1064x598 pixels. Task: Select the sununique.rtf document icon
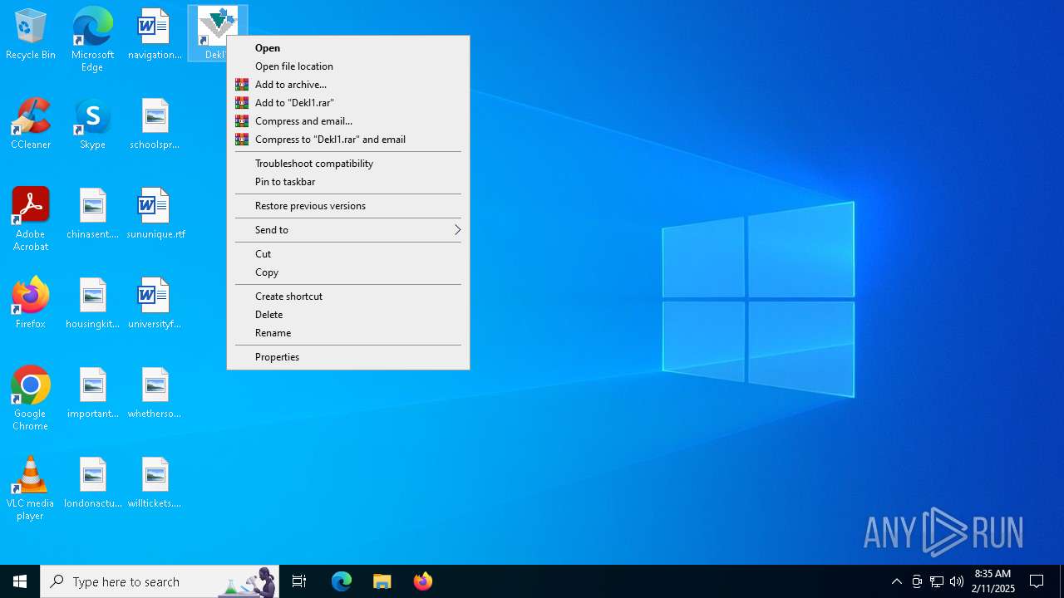[x=155, y=214]
